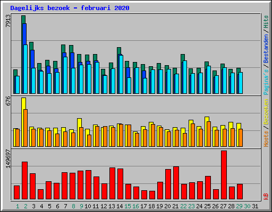Screen dimensions: 272x212
Task: Click the cyan Pagina's bar for day 14
Action: point(121,74)
